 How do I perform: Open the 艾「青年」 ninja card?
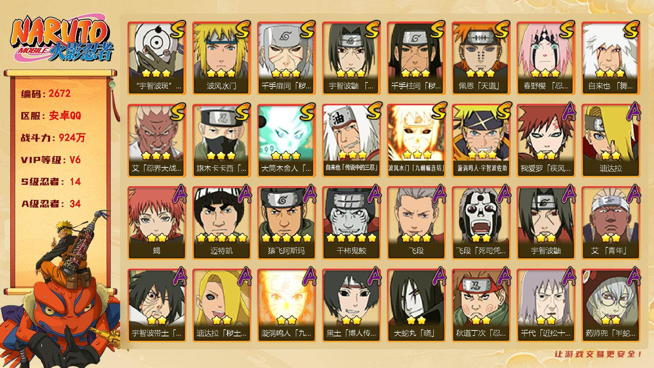pyautogui.click(x=611, y=223)
